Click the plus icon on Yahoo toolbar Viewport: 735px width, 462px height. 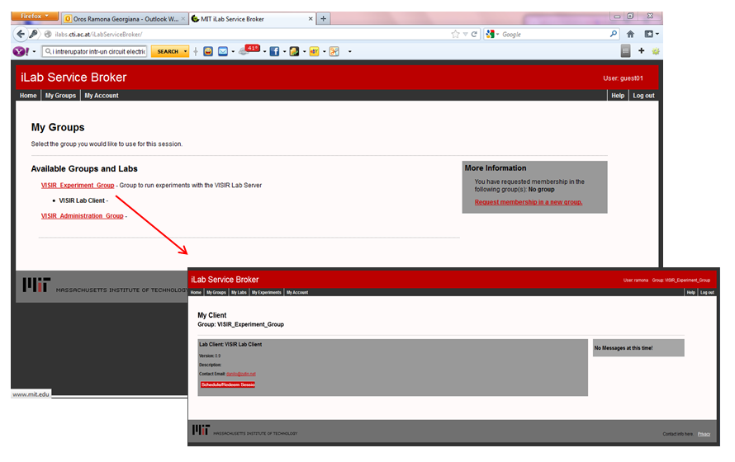641,50
